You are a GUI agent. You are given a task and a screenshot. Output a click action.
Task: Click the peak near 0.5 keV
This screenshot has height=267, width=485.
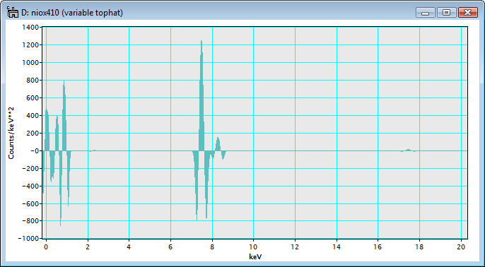tap(57, 133)
